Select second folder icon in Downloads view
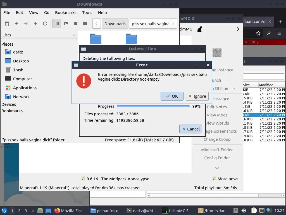This screenshot has height=215, width=286. (131, 39)
